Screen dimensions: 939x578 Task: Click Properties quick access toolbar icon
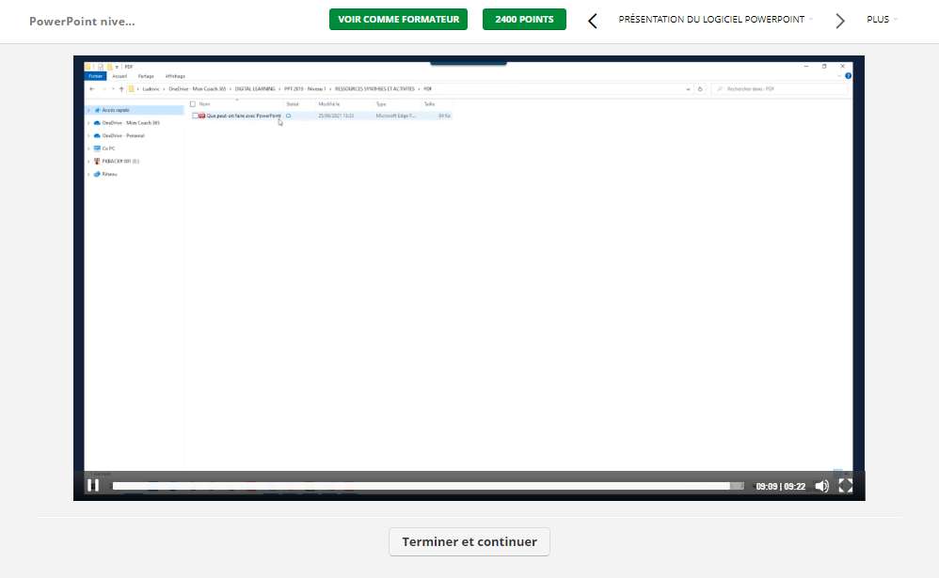(101, 67)
